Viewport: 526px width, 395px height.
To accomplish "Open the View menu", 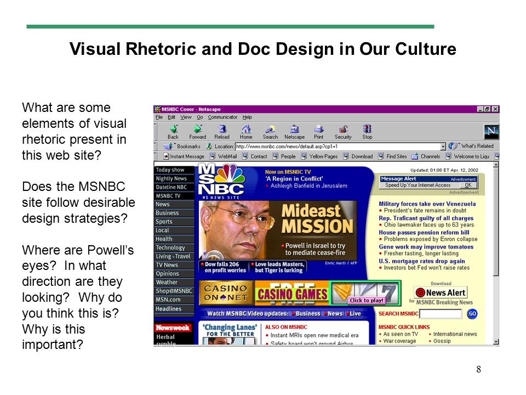I will pyautogui.click(x=186, y=117).
